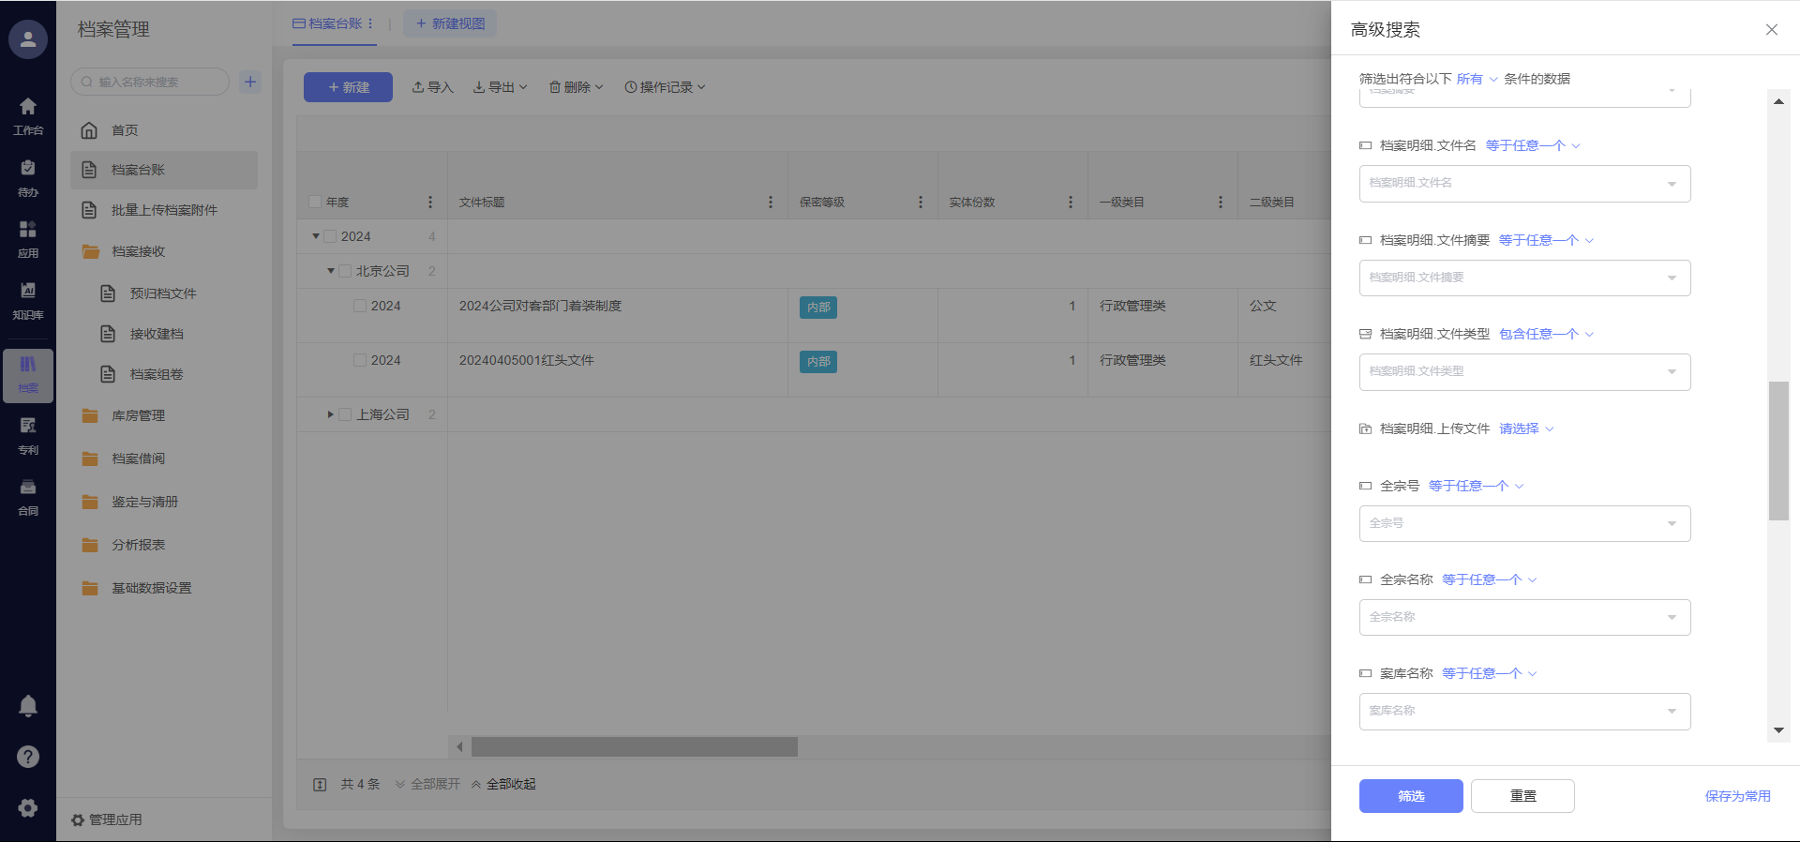1800x842 pixels.
Task: Open the 工作台 home icon in left rail
Action: [x=28, y=115]
